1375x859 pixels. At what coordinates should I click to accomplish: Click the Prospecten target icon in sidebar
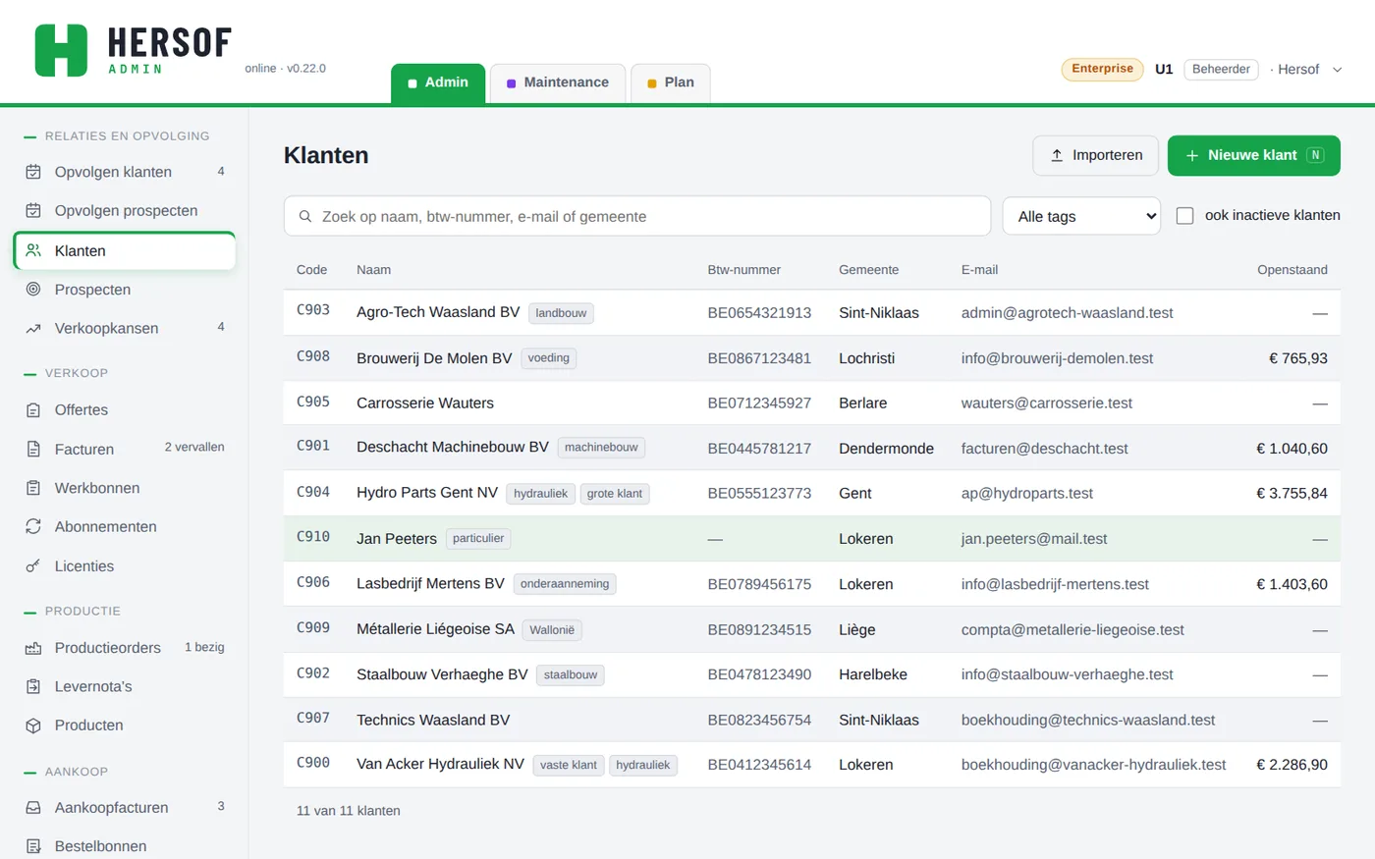[x=33, y=290]
